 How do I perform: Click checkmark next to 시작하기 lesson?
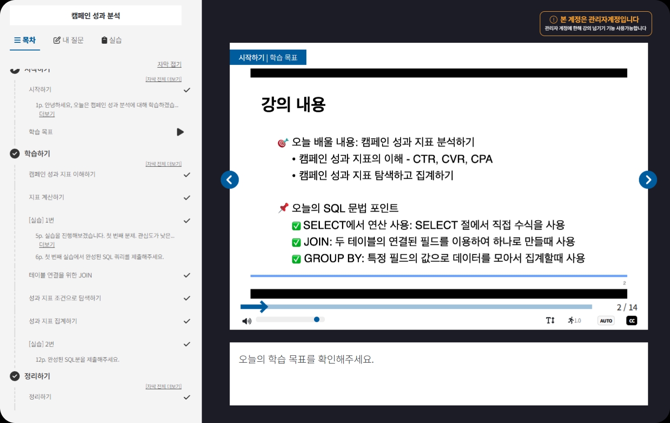click(187, 90)
